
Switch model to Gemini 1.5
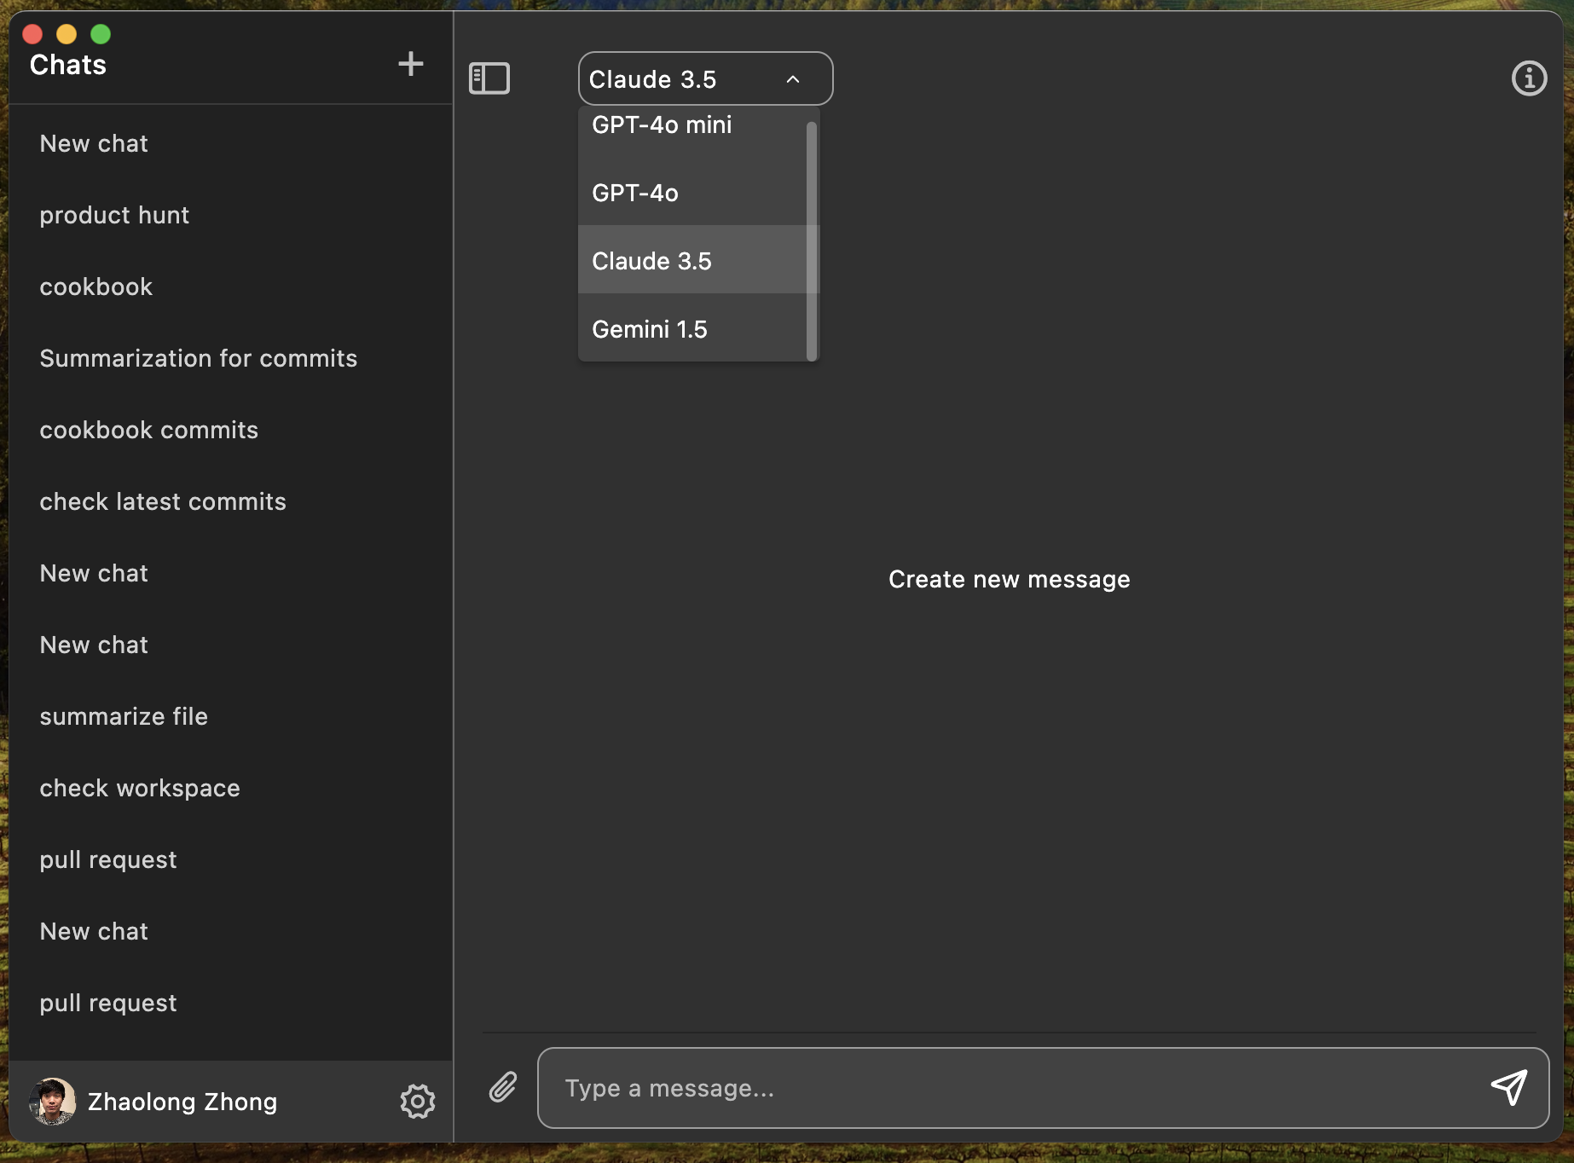click(x=692, y=329)
